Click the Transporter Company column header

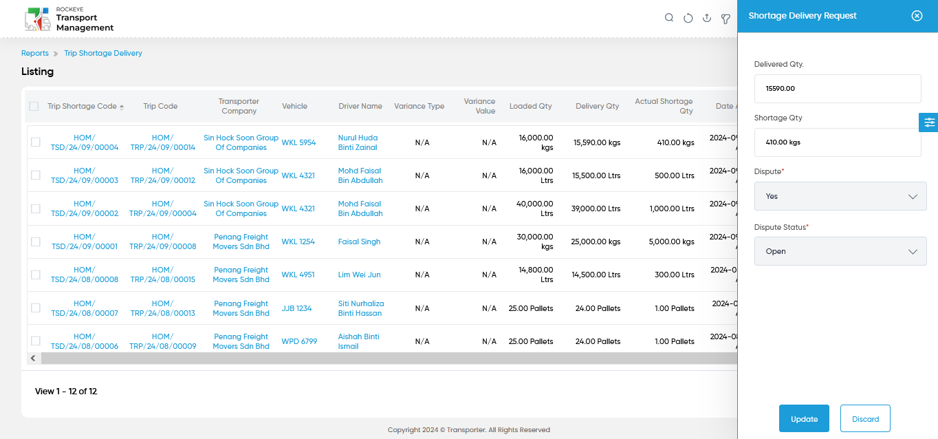coord(239,106)
